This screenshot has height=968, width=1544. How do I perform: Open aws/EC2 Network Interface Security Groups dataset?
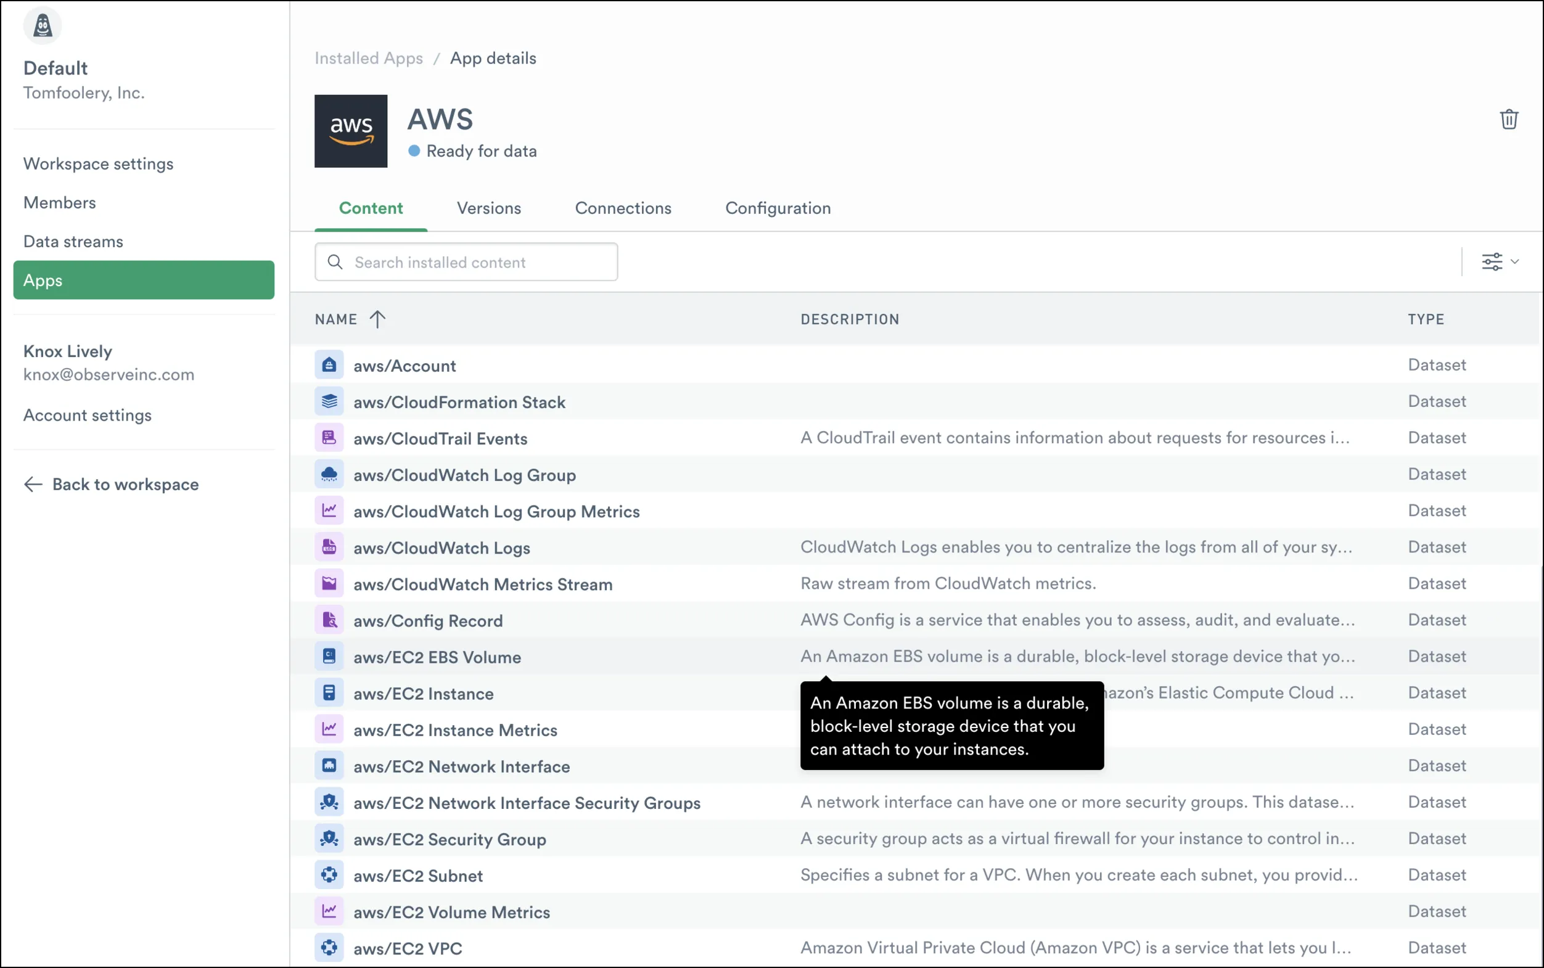click(x=527, y=804)
